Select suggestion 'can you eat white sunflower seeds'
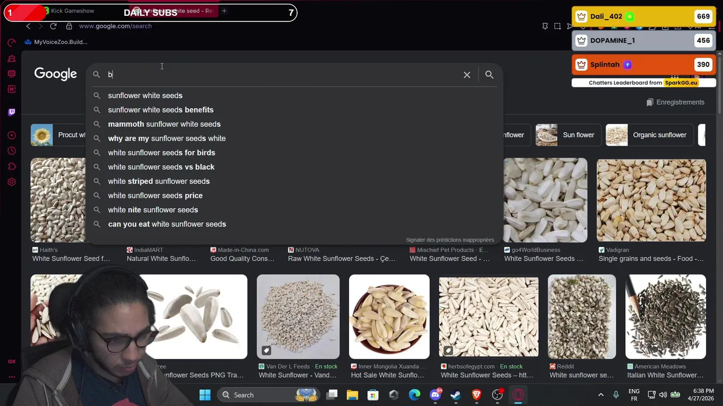The image size is (723, 406). 294,224
